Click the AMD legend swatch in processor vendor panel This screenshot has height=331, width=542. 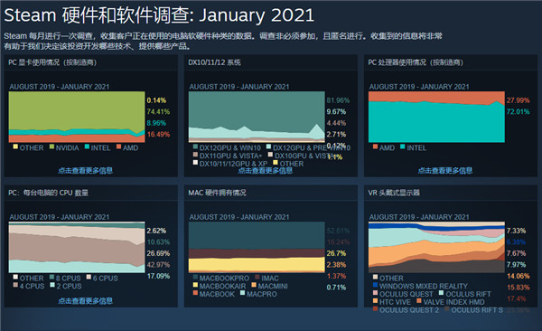376,147
